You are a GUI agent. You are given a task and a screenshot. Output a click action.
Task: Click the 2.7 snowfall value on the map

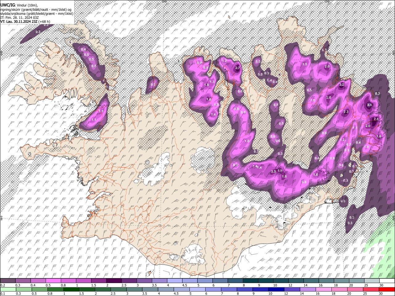pos(238,68)
